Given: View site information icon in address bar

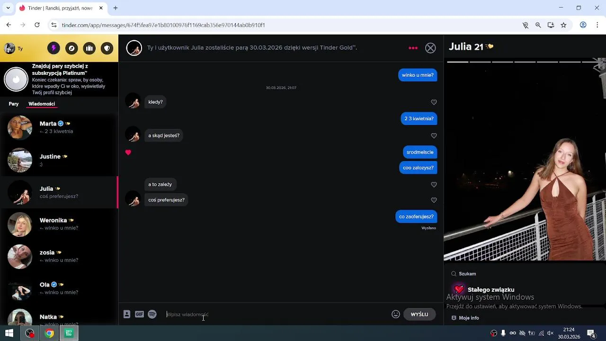Looking at the screenshot, I should [x=54, y=25].
